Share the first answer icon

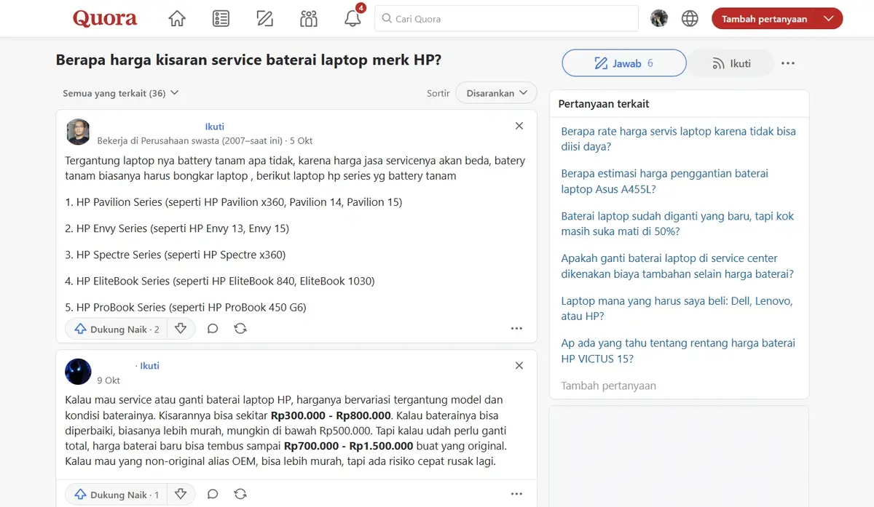click(240, 329)
